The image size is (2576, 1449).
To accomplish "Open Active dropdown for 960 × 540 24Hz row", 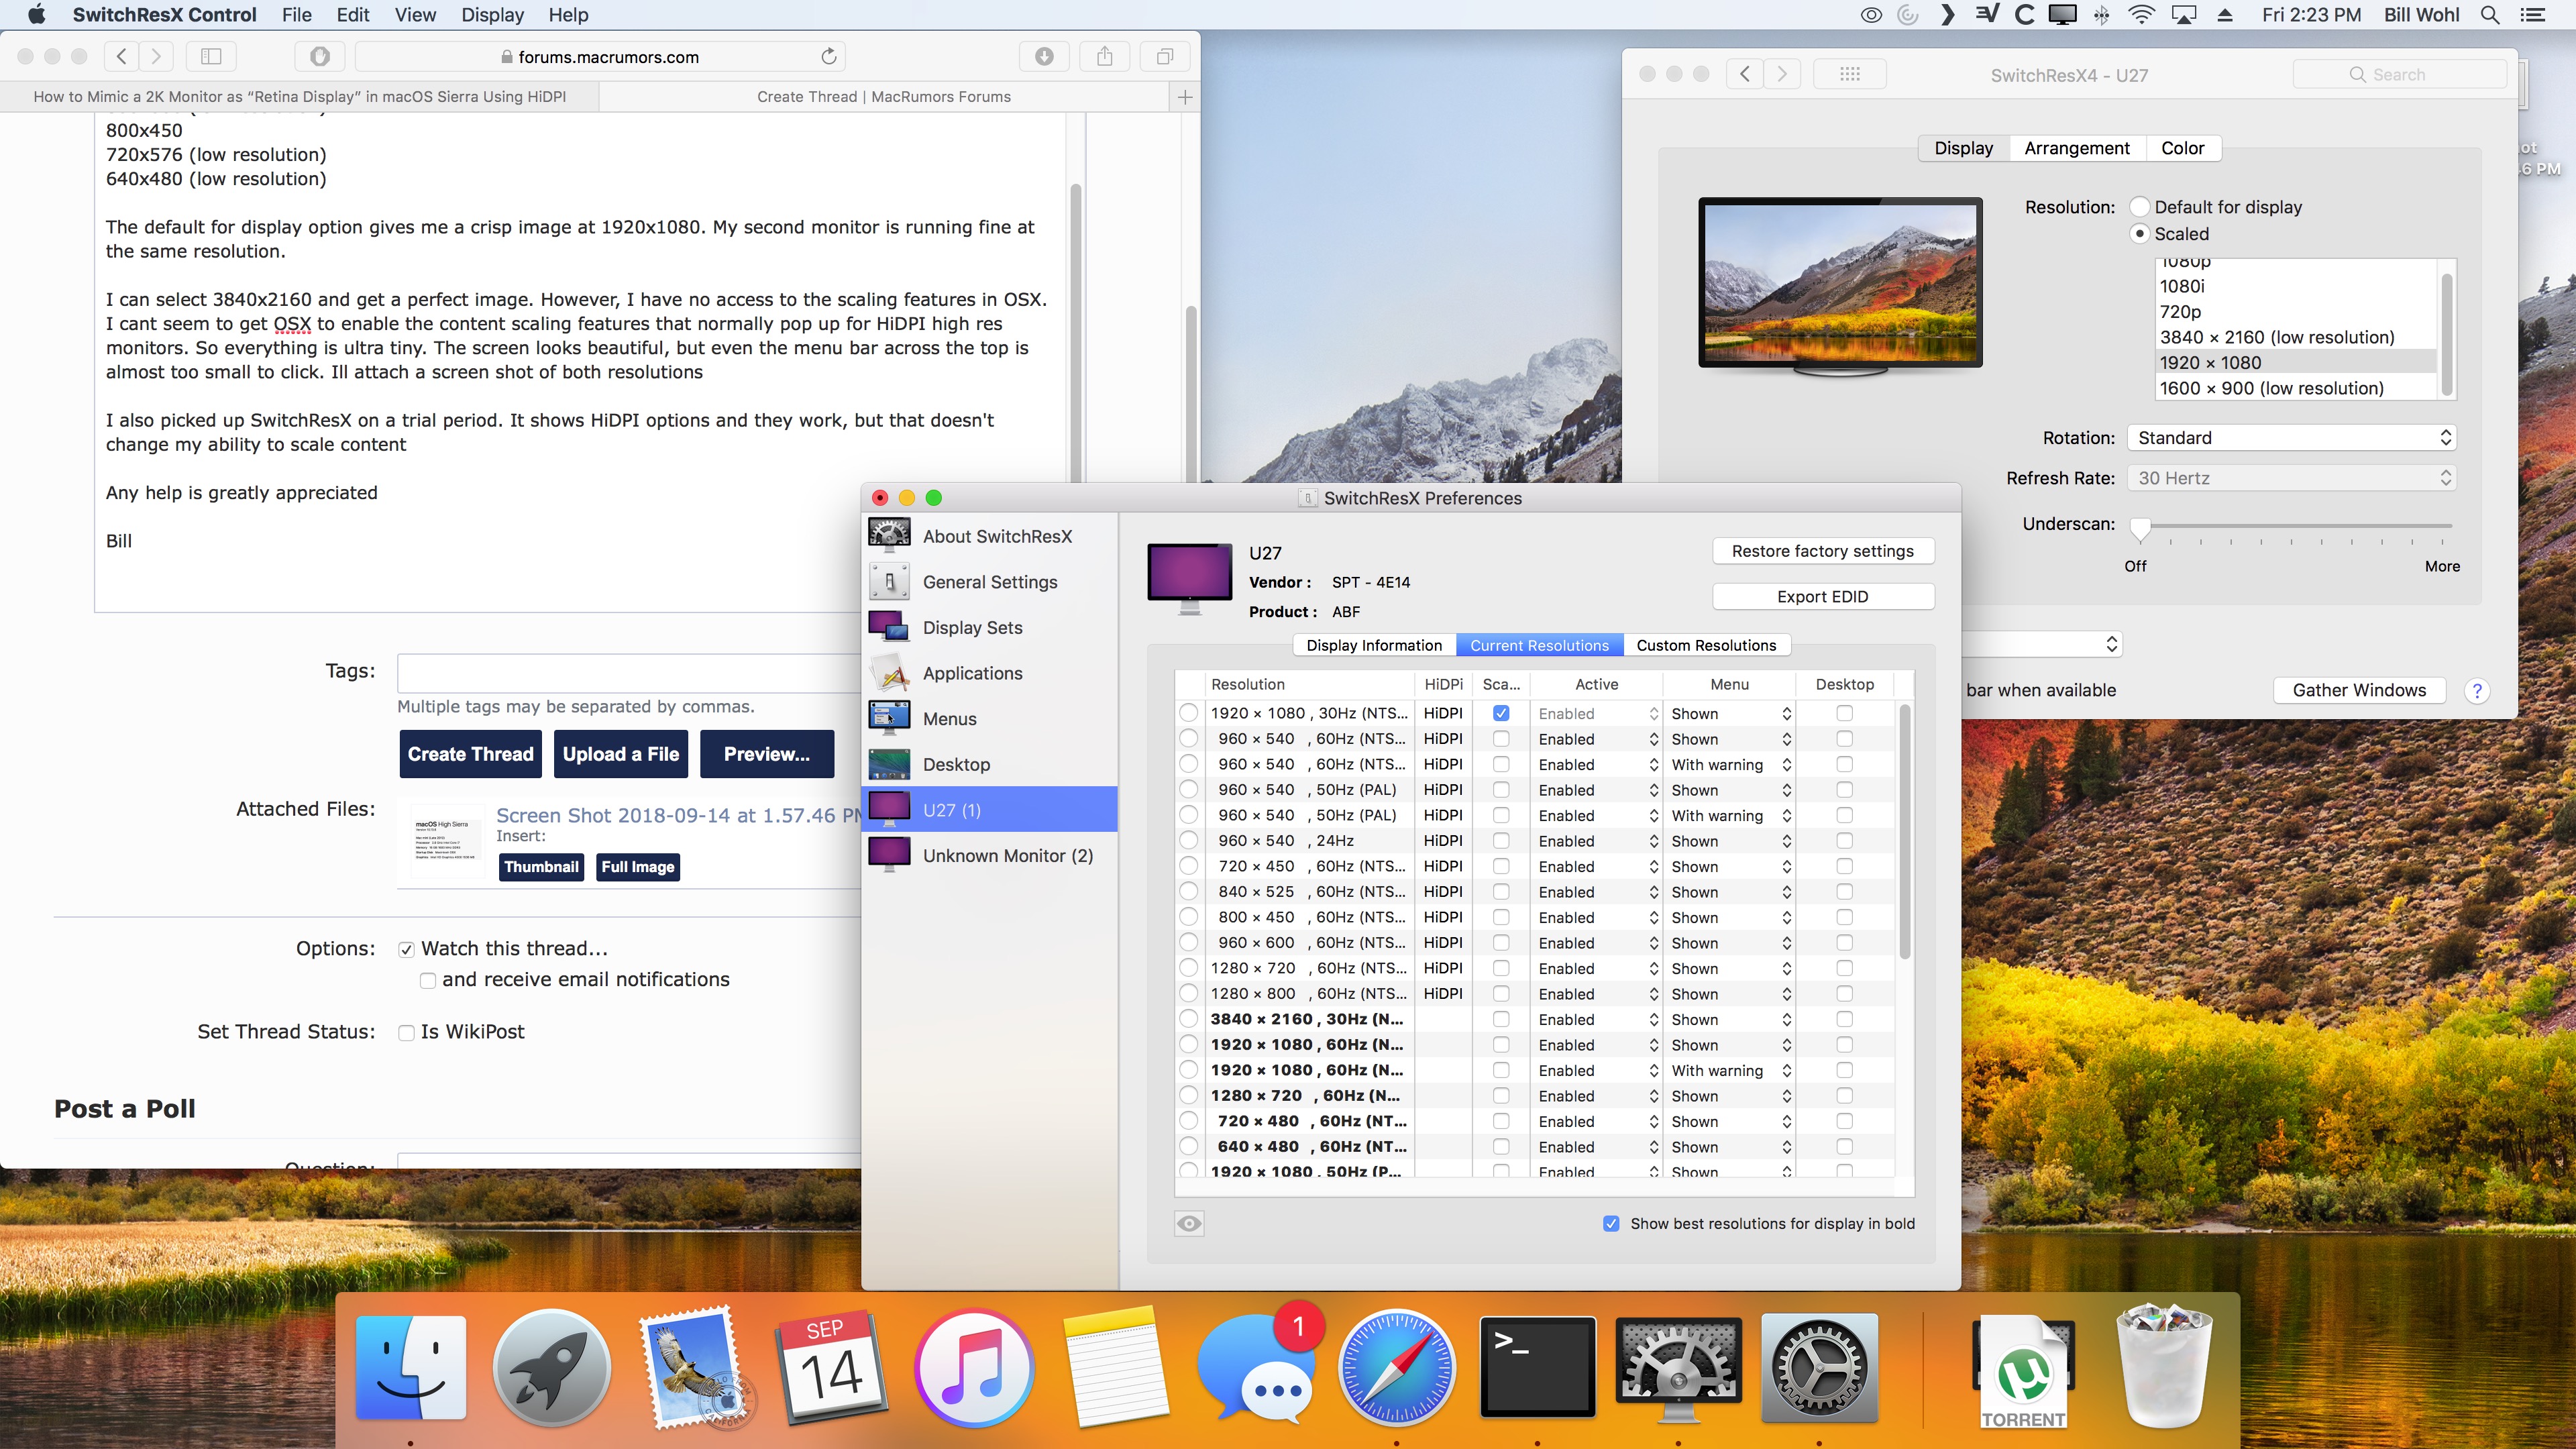I will click(1597, 841).
